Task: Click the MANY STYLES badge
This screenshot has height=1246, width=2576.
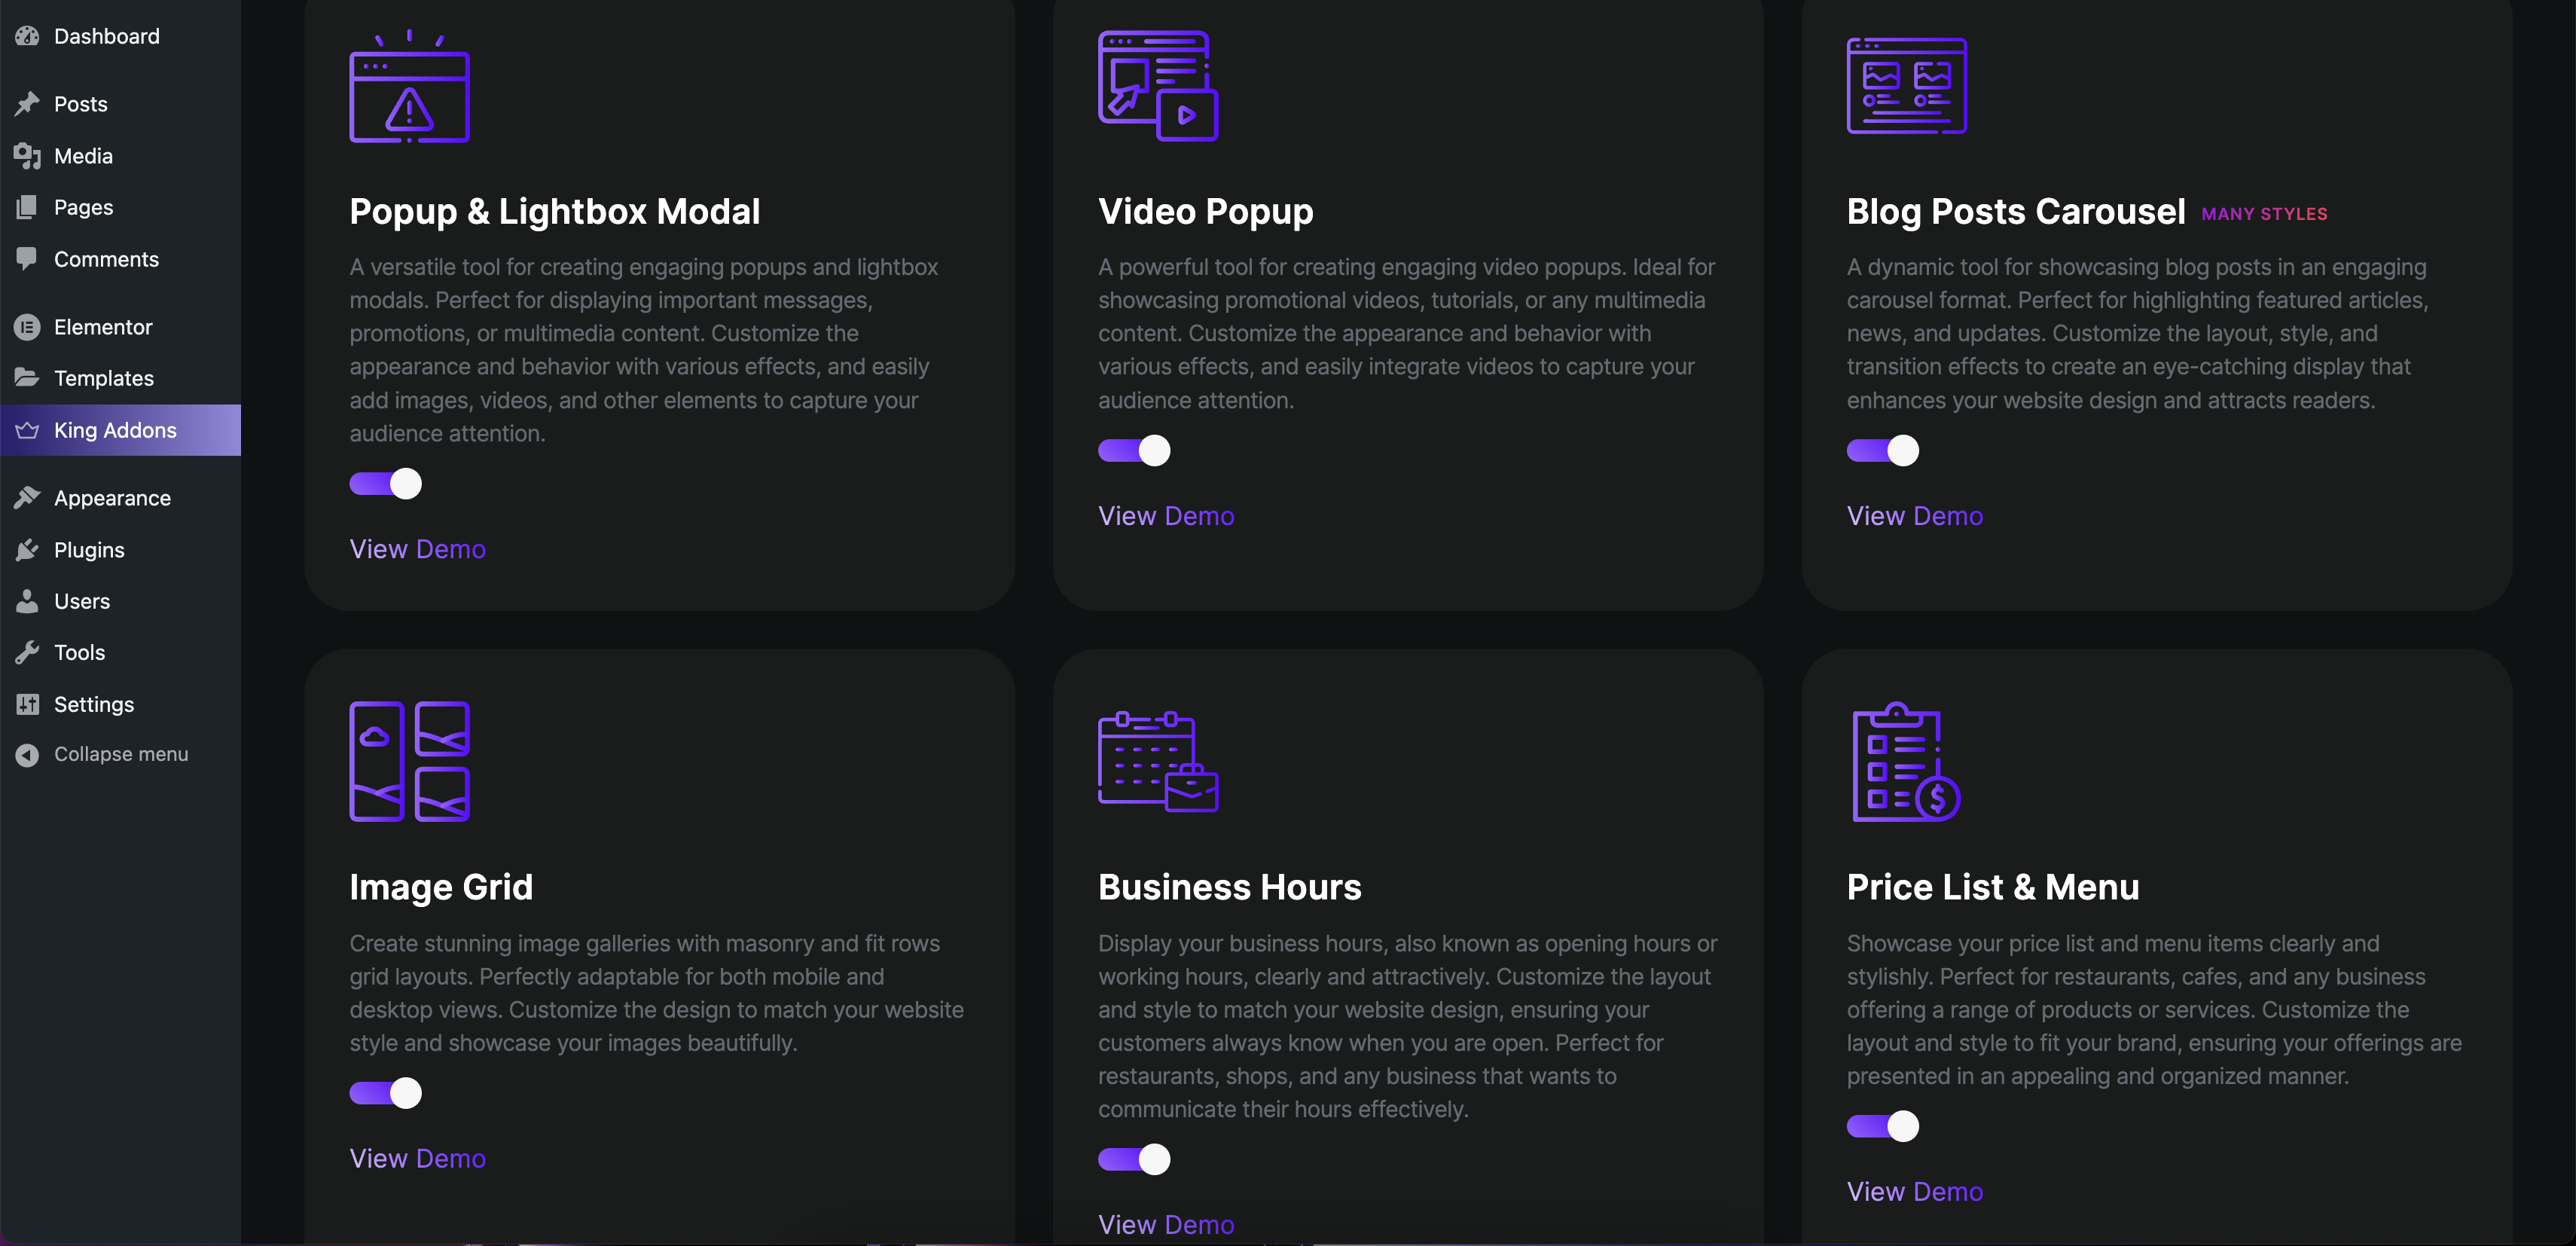Action: 2264,214
